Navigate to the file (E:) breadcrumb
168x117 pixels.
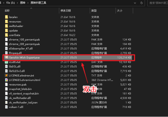11,3
